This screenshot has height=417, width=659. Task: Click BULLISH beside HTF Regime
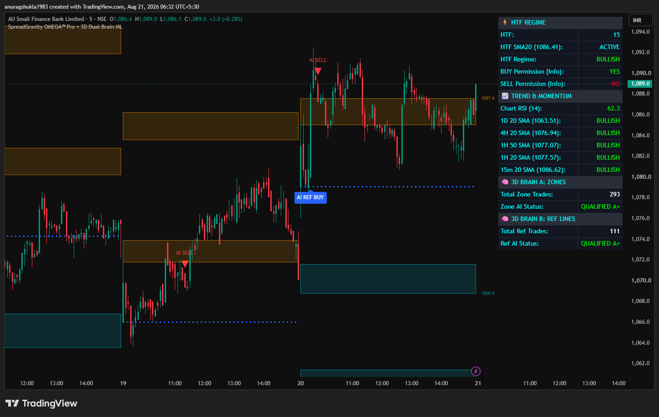(608, 59)
